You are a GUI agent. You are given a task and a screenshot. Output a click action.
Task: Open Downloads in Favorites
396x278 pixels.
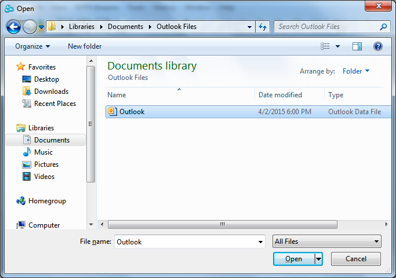pyautogui.click(x=51, y=92)
